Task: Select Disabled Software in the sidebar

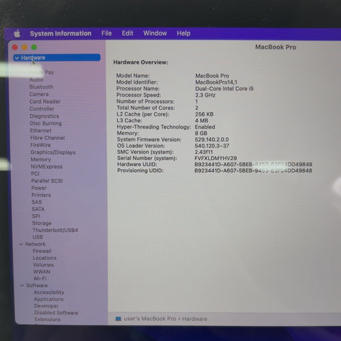Action: (x=56, y=313)
